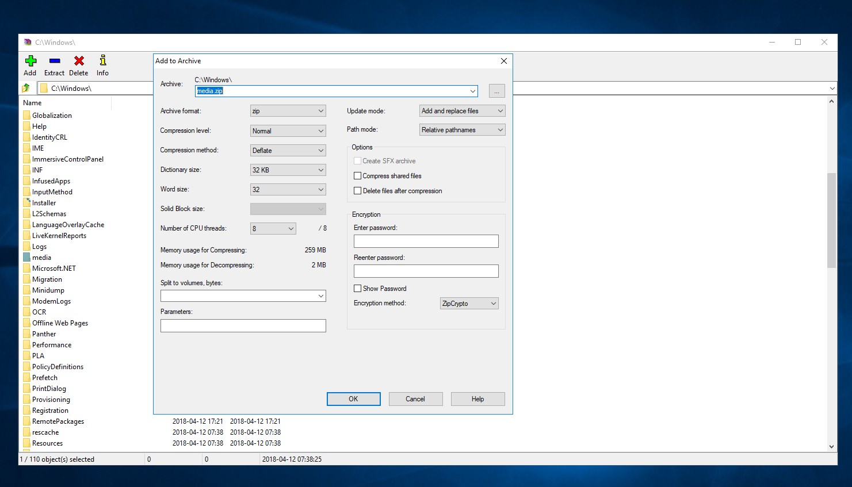Go up one folder level using the arrow icon
This screenshot has width=852, height=487.
coord(26,88)
